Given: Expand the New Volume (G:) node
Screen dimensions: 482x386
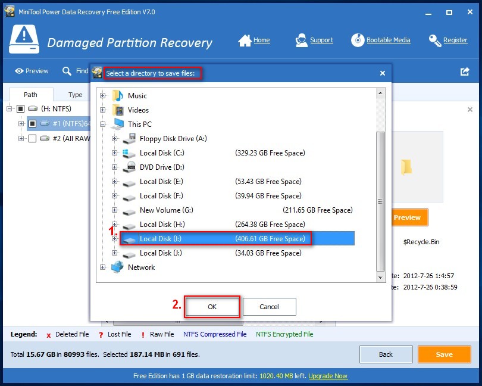Looking at the screenshot, I should coord(115,210).
